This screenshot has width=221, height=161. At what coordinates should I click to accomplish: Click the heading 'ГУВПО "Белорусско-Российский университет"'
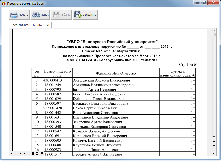click(x=112, y=42)
